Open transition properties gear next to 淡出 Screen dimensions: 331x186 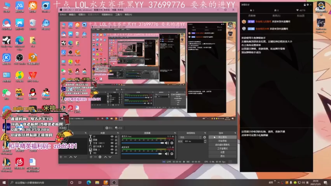click(x=204, y=137)
